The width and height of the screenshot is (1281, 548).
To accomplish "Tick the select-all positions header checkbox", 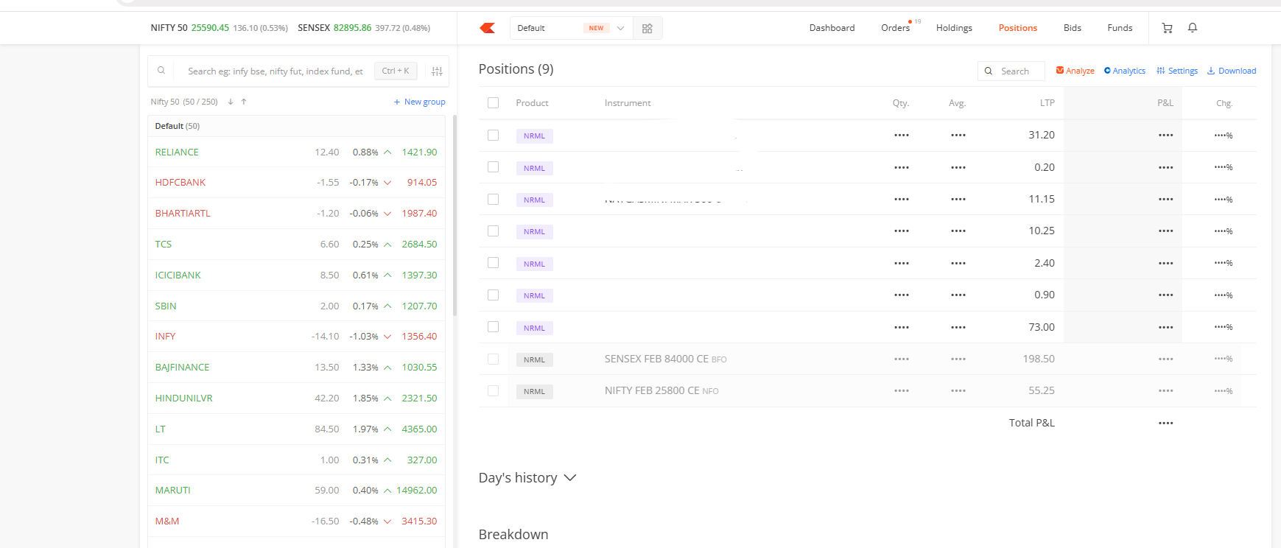I will (494, 103).
